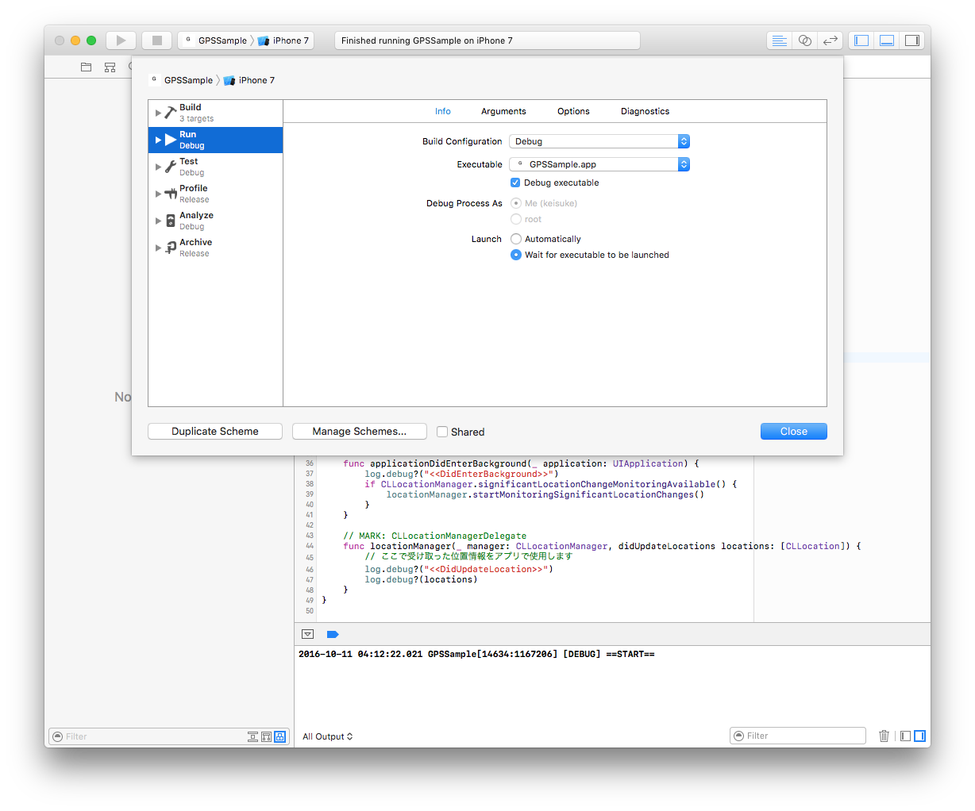Open the All Output filter dropdown

[327, 736]
